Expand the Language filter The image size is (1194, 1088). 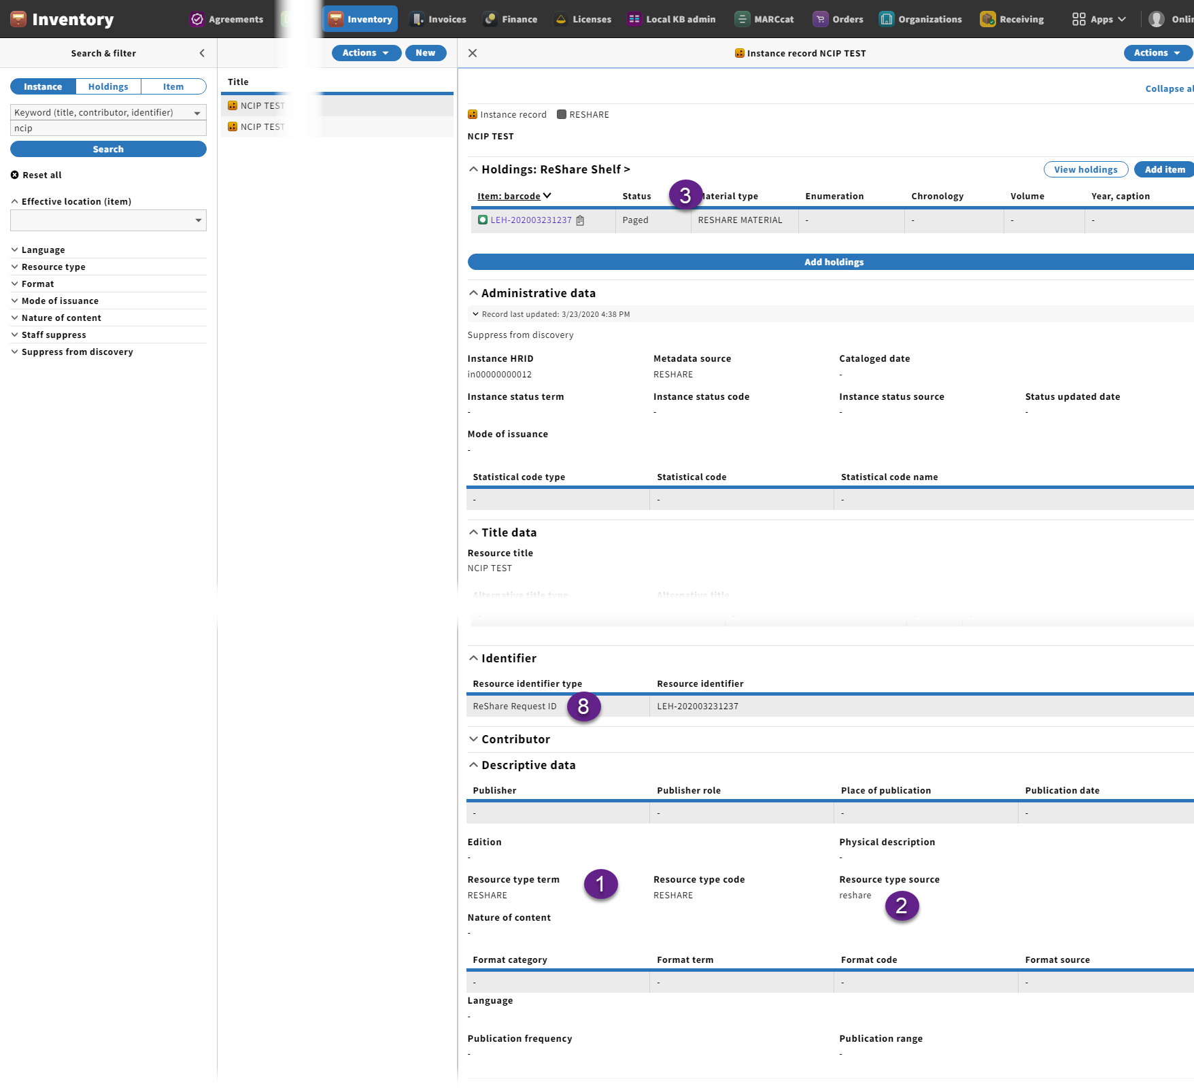(x=38, y=250)
